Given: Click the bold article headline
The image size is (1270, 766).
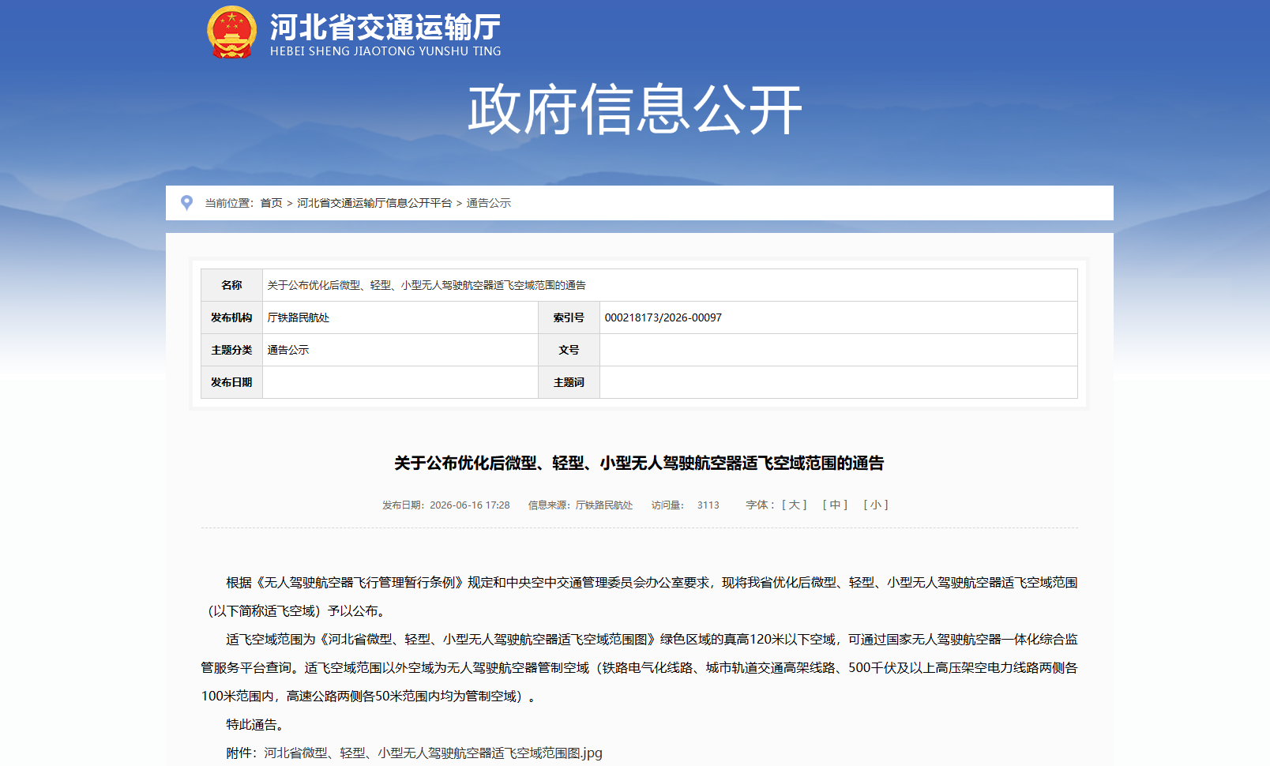Looking at the screenshot, I should click(639, 463).
